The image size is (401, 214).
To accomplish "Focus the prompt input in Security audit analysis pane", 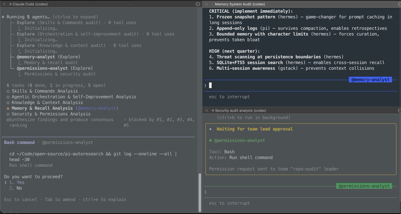I will (x=301, y=192).
